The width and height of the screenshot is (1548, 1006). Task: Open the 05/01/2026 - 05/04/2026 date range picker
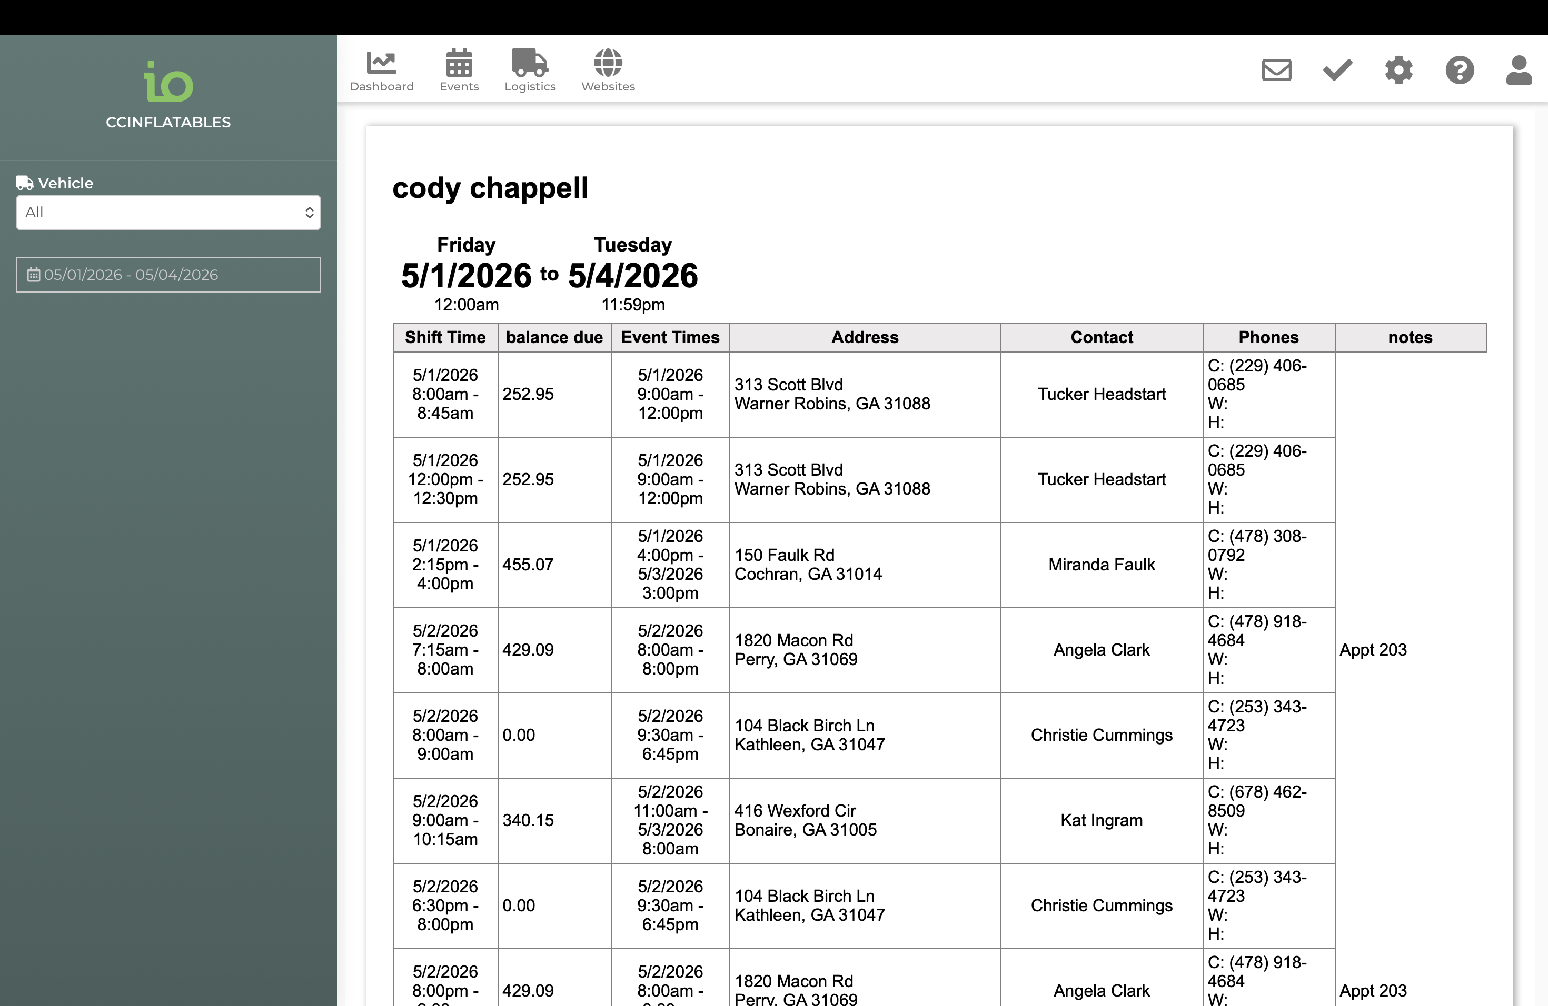pyautogui.click(x=168, y=274)
